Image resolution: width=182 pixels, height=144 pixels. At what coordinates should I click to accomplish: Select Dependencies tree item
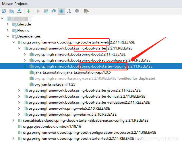[29, 36]
